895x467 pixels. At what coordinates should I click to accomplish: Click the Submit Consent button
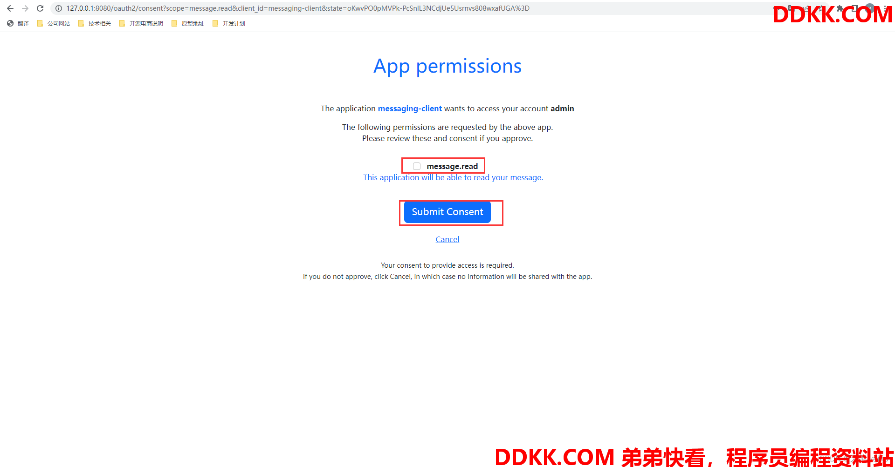coord(447,212)
